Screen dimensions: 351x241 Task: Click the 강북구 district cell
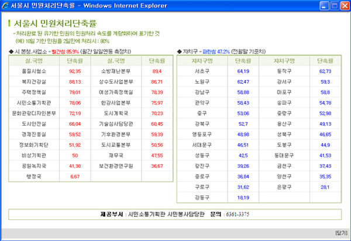point(202,124)
